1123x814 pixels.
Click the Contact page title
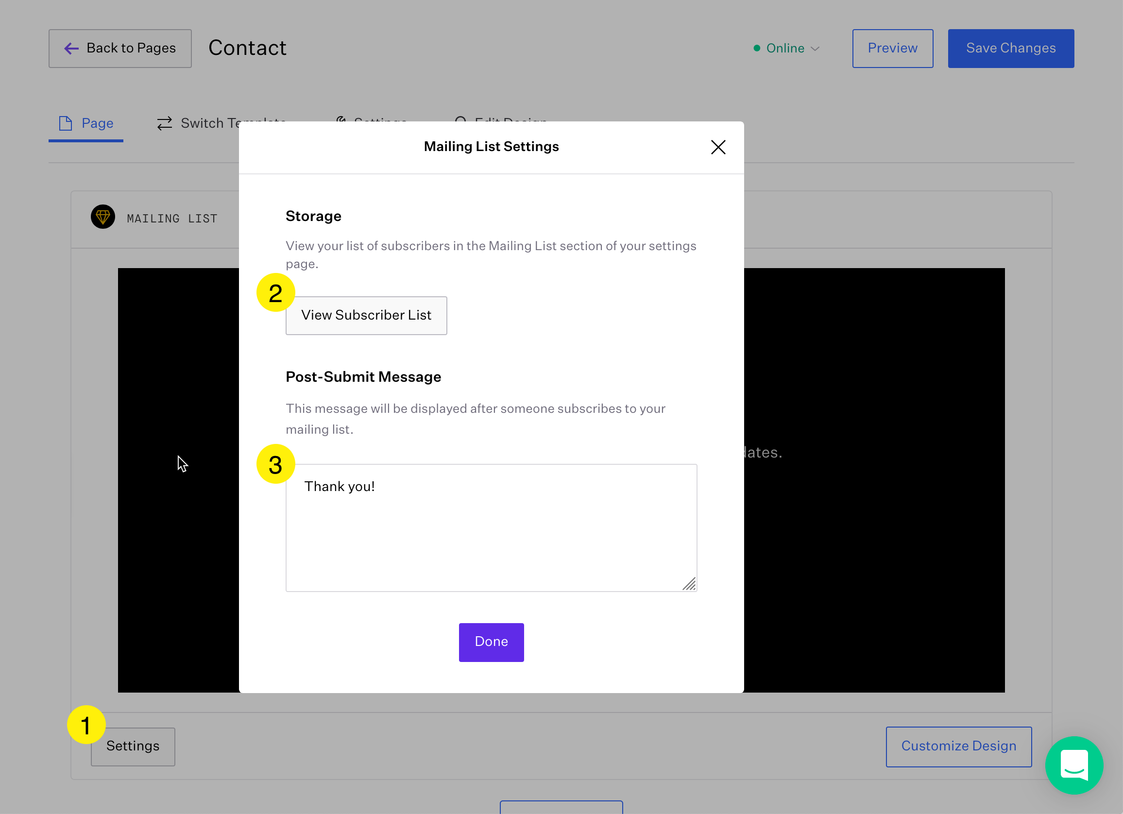pos(247,48)
